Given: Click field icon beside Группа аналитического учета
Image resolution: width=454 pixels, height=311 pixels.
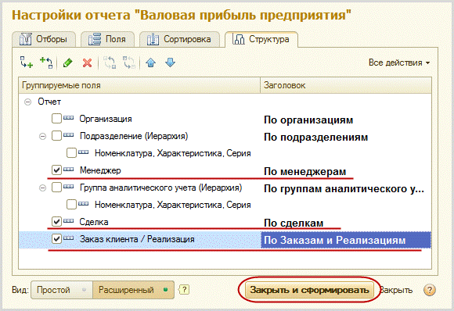Looking at the screenshot, I should click(68, 187).
